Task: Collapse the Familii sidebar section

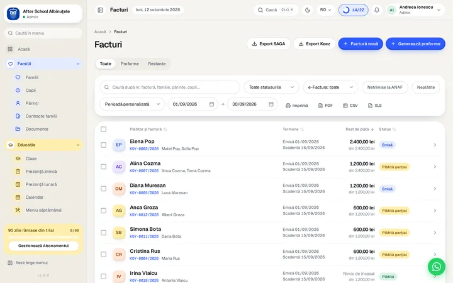Action: pyautogui.click(x=78, y=64)
